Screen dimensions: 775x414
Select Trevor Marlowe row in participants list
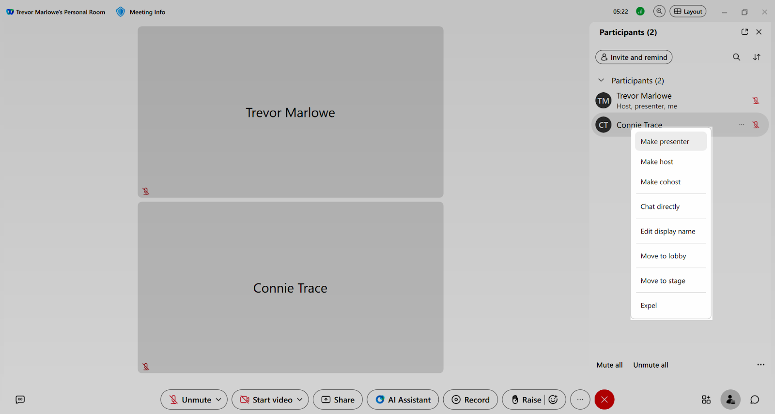680,101
